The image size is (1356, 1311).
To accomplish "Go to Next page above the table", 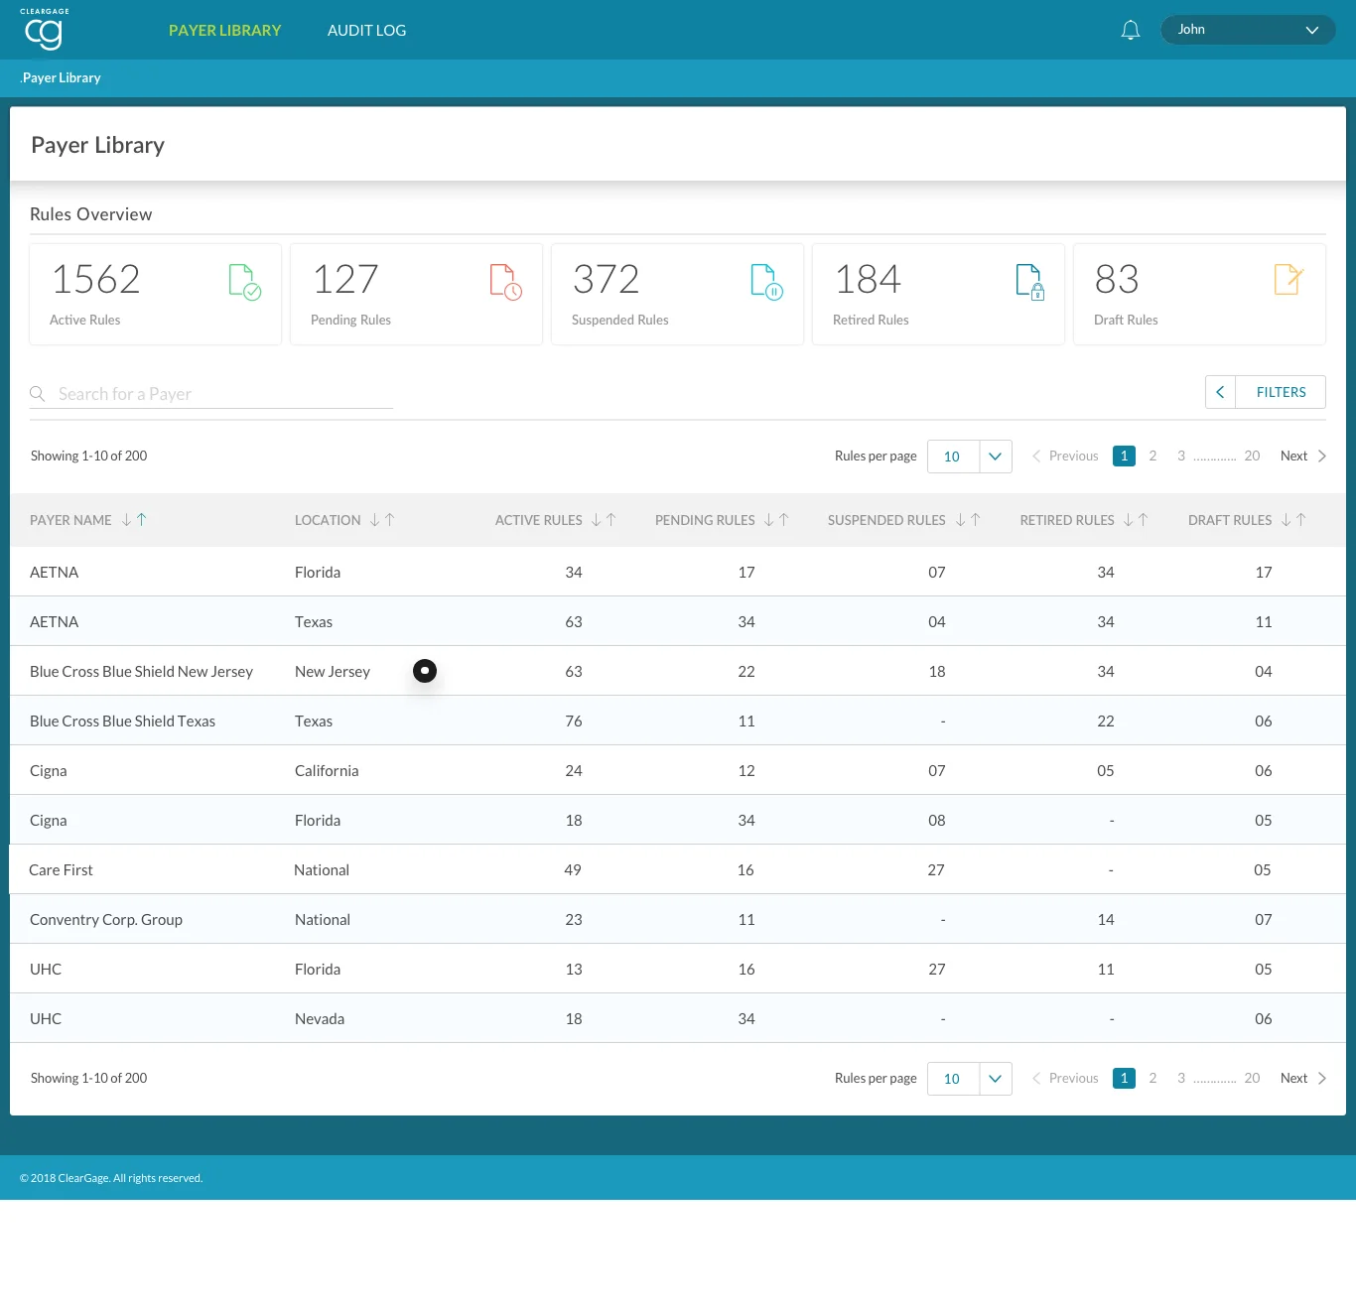I will (1303, 457).
